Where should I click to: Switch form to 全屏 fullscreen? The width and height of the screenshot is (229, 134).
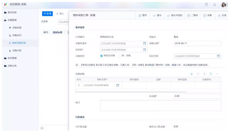click(x=207, y=16)
